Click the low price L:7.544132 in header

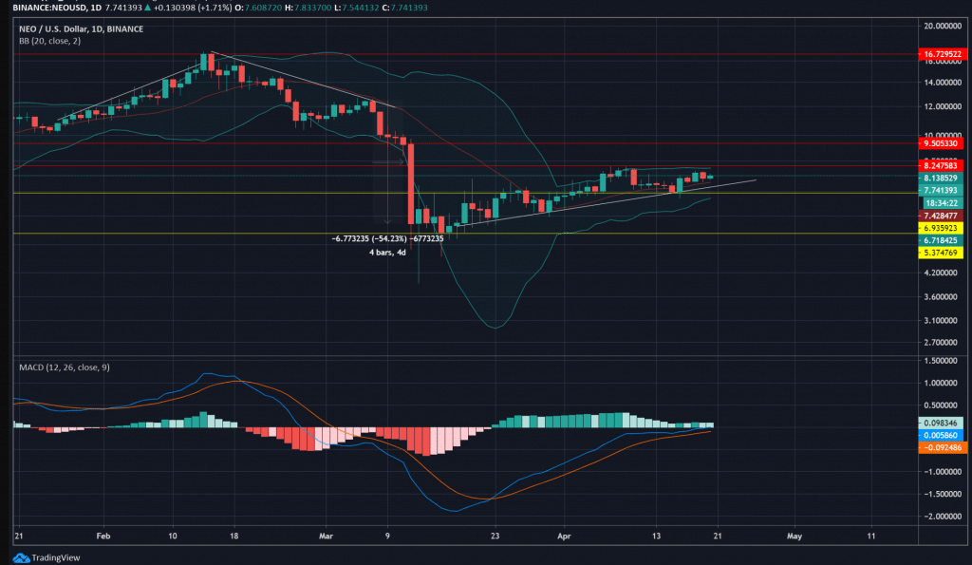pyautogui.click(x=356, y=8)
